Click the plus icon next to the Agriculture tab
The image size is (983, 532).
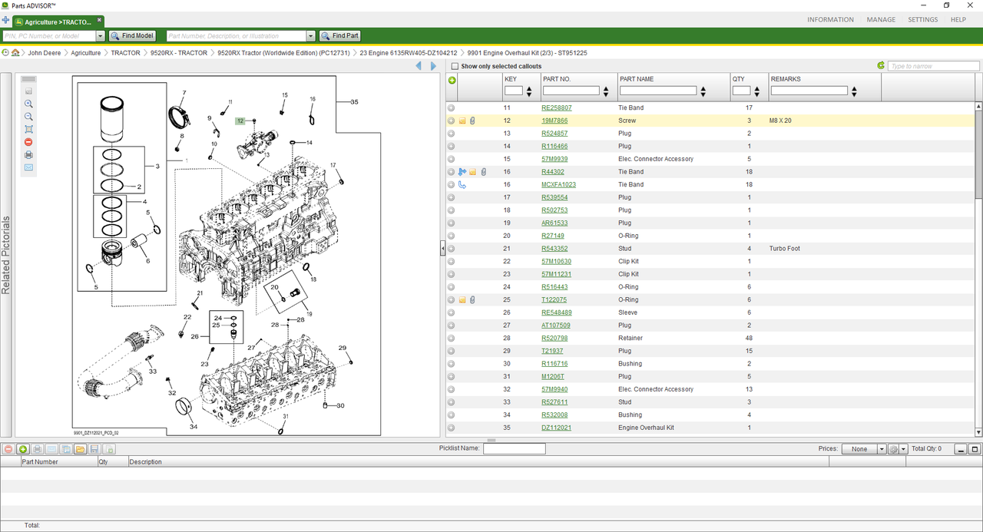pyautogui.click(x=6, y=21)
